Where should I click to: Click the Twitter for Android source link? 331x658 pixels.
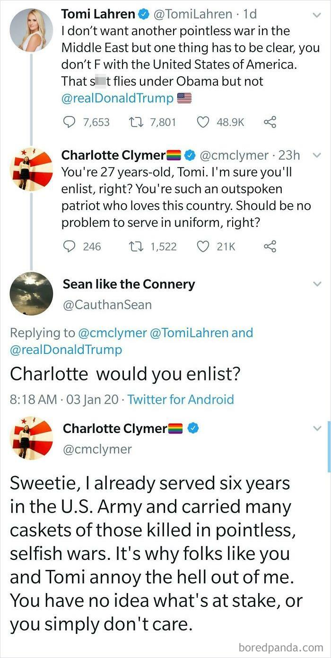[x=181, y=399]
